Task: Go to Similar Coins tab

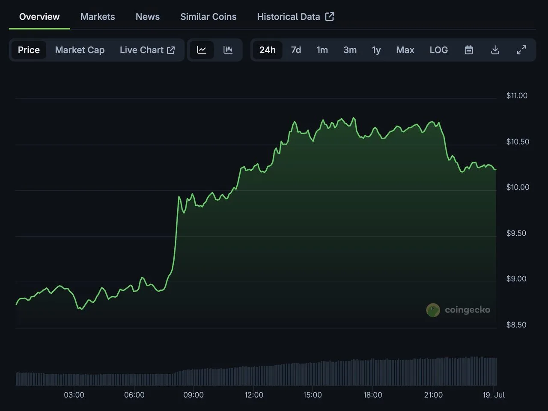Action: point(208,17)
